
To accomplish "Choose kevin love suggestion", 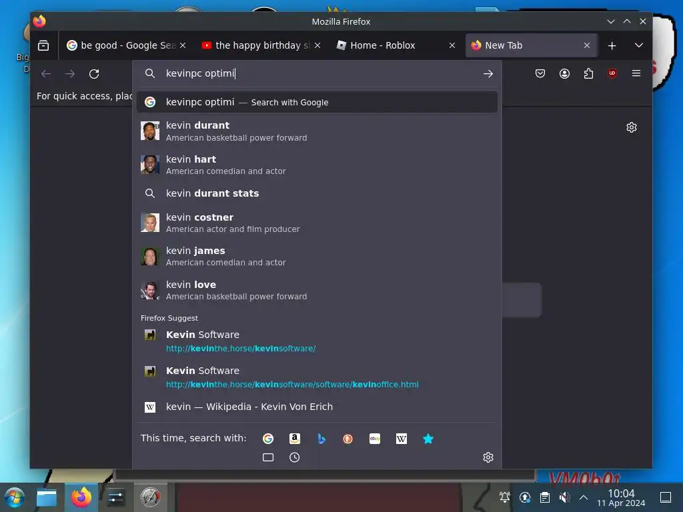I will point(317,290).
